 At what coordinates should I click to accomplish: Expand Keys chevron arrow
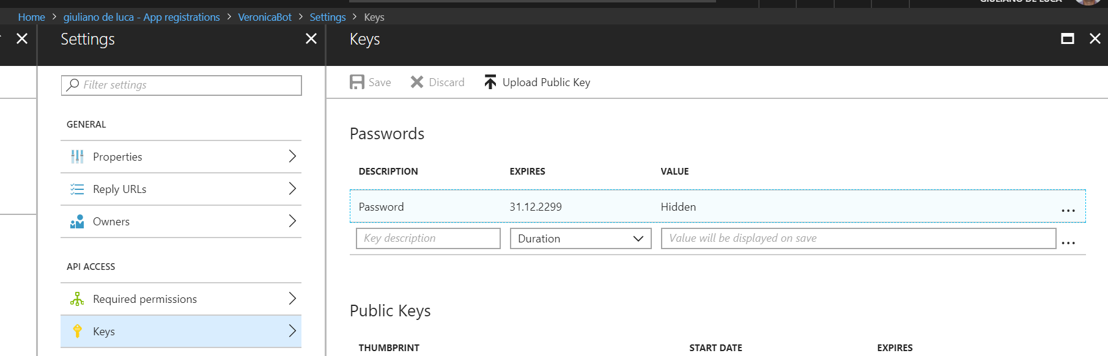(292, 331)
